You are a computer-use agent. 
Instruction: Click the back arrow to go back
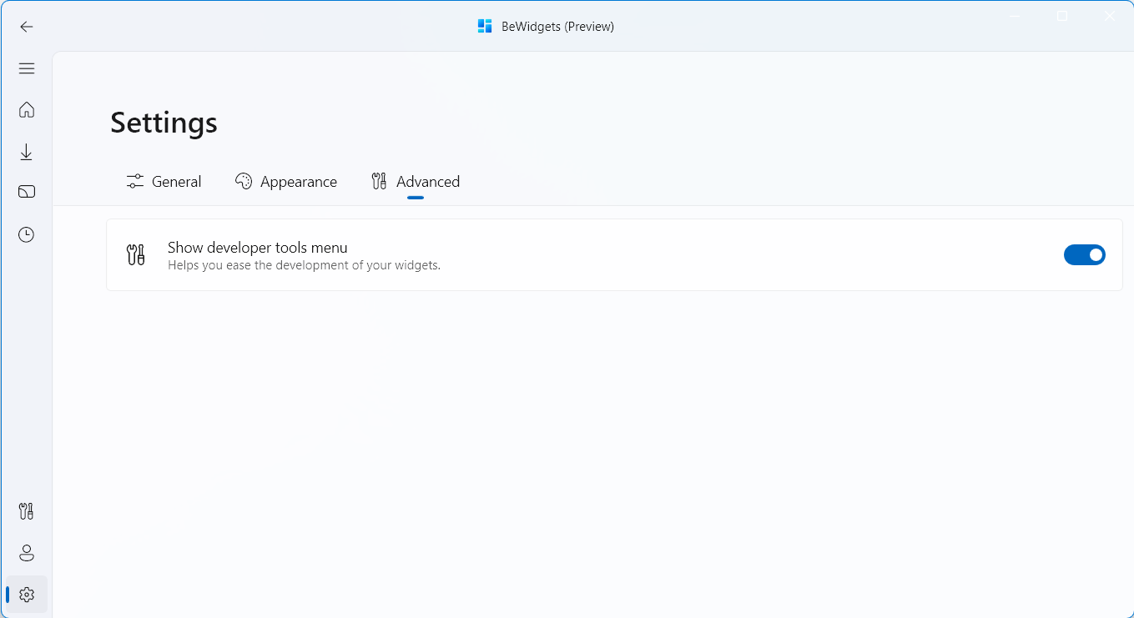pyautogui.click(x=26, y=26)
